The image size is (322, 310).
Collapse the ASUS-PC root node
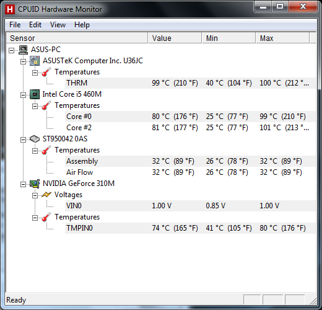[11, 50]
